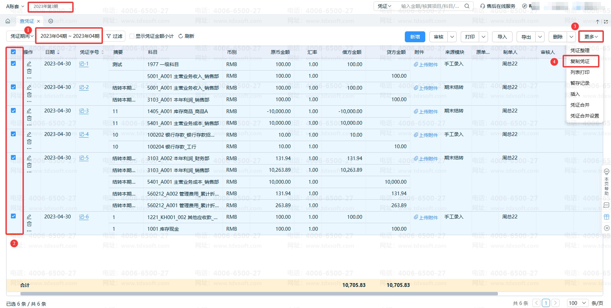Open fullscreen expand icon at top right
This screenshot has height=308, width=611.
[x=606, y=22]
